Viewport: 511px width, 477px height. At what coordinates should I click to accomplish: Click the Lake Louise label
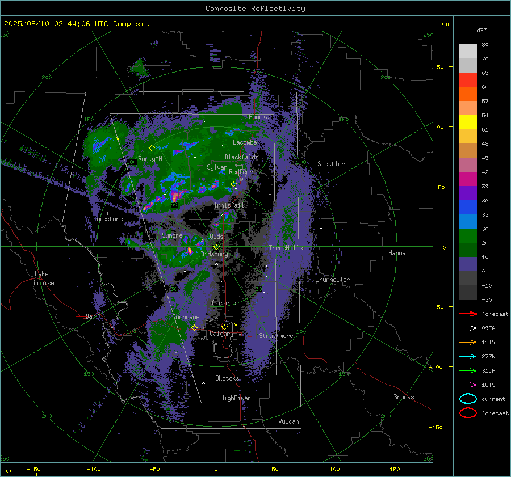(x=44, y=278)
